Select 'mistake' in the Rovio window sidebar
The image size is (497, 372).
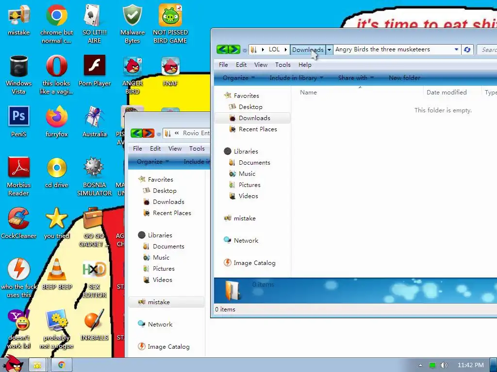point(166,302)
